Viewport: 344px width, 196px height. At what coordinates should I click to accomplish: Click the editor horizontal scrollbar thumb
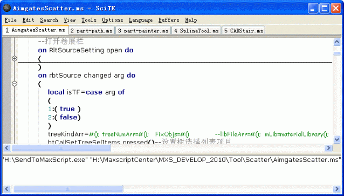(61, 148)
